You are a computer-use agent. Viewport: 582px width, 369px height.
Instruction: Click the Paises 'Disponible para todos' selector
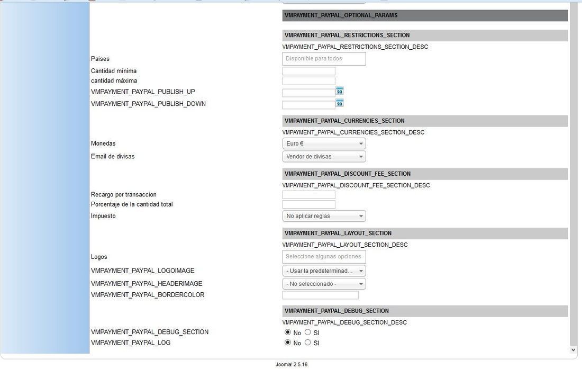click(324, 59)
